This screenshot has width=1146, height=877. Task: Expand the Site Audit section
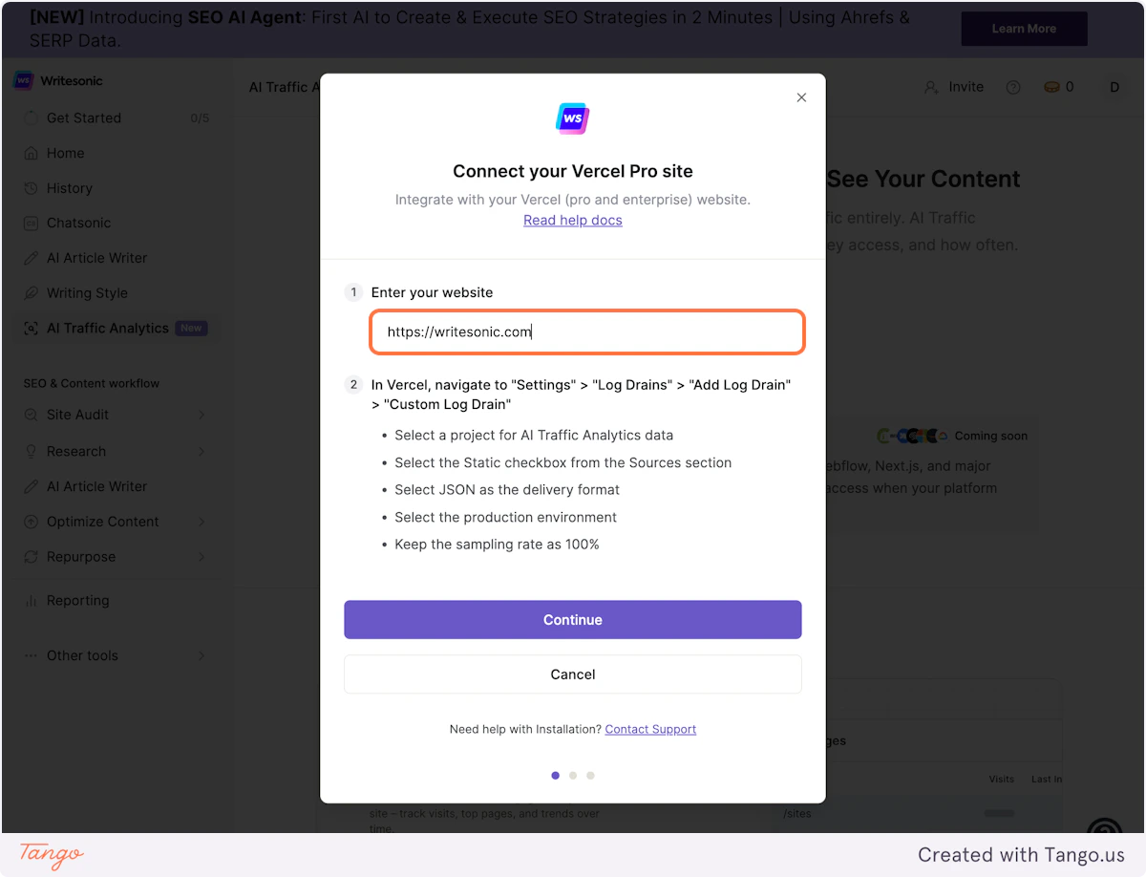pos(79,415)
